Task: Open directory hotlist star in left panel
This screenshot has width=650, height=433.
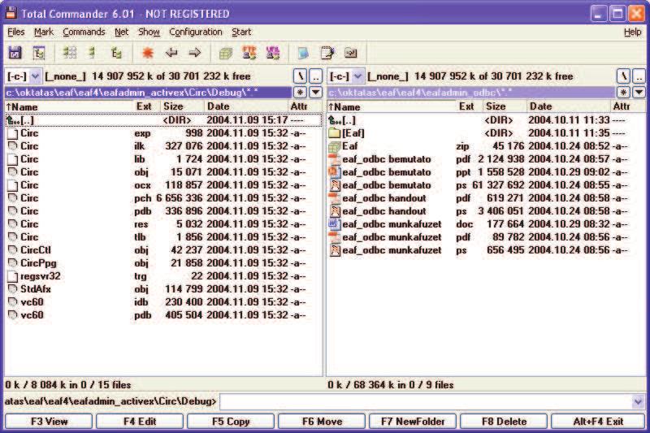Action: [300, 92]
